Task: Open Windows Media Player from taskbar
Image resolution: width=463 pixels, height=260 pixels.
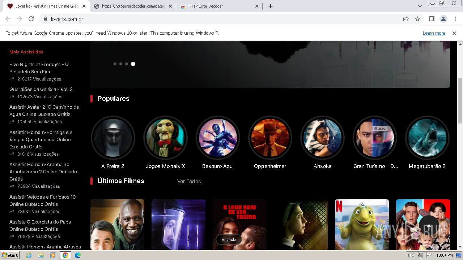Action: pyautogui.click(x=53, y=255)
